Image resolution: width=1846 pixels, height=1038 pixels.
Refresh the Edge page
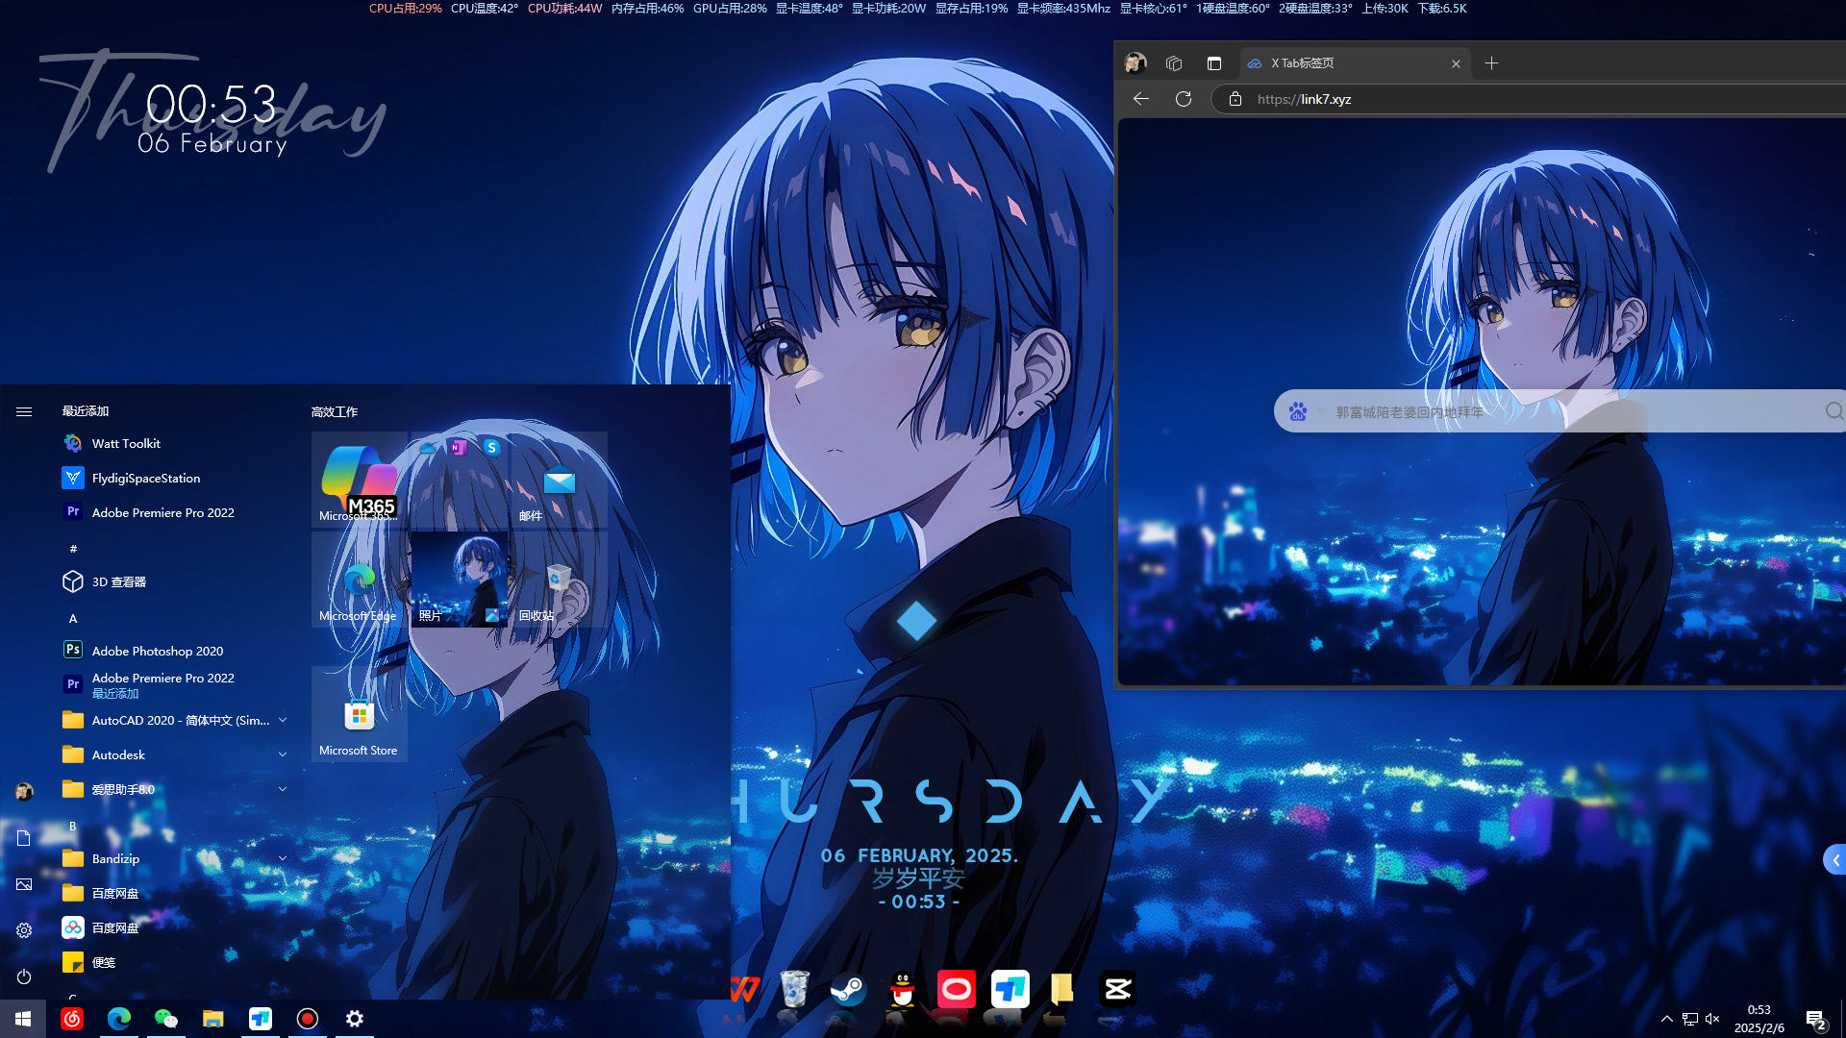(x=1184, y=99)
